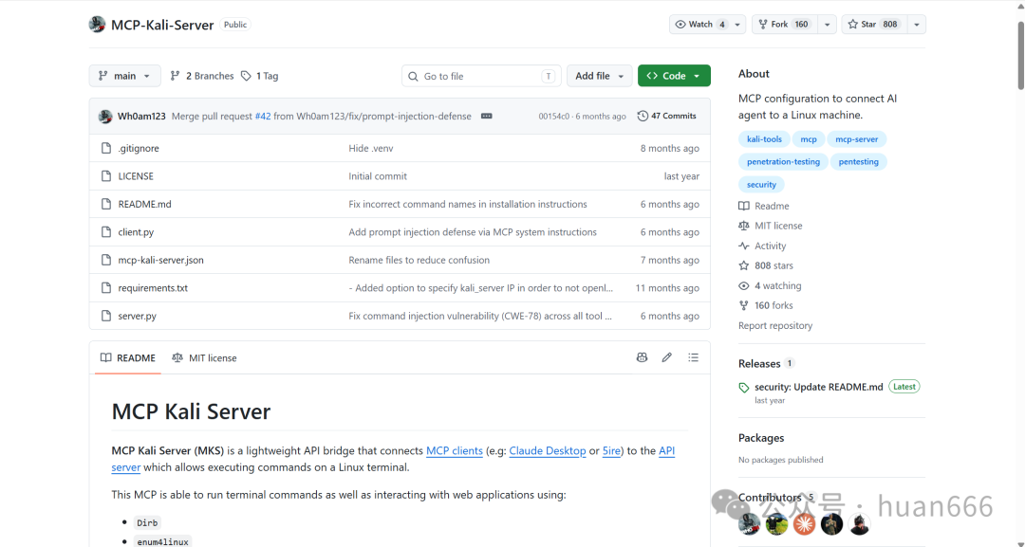Select the mcp topic tag
Image resolution: width=1025 pixels, height=547 pixels.
coord(809,139)
